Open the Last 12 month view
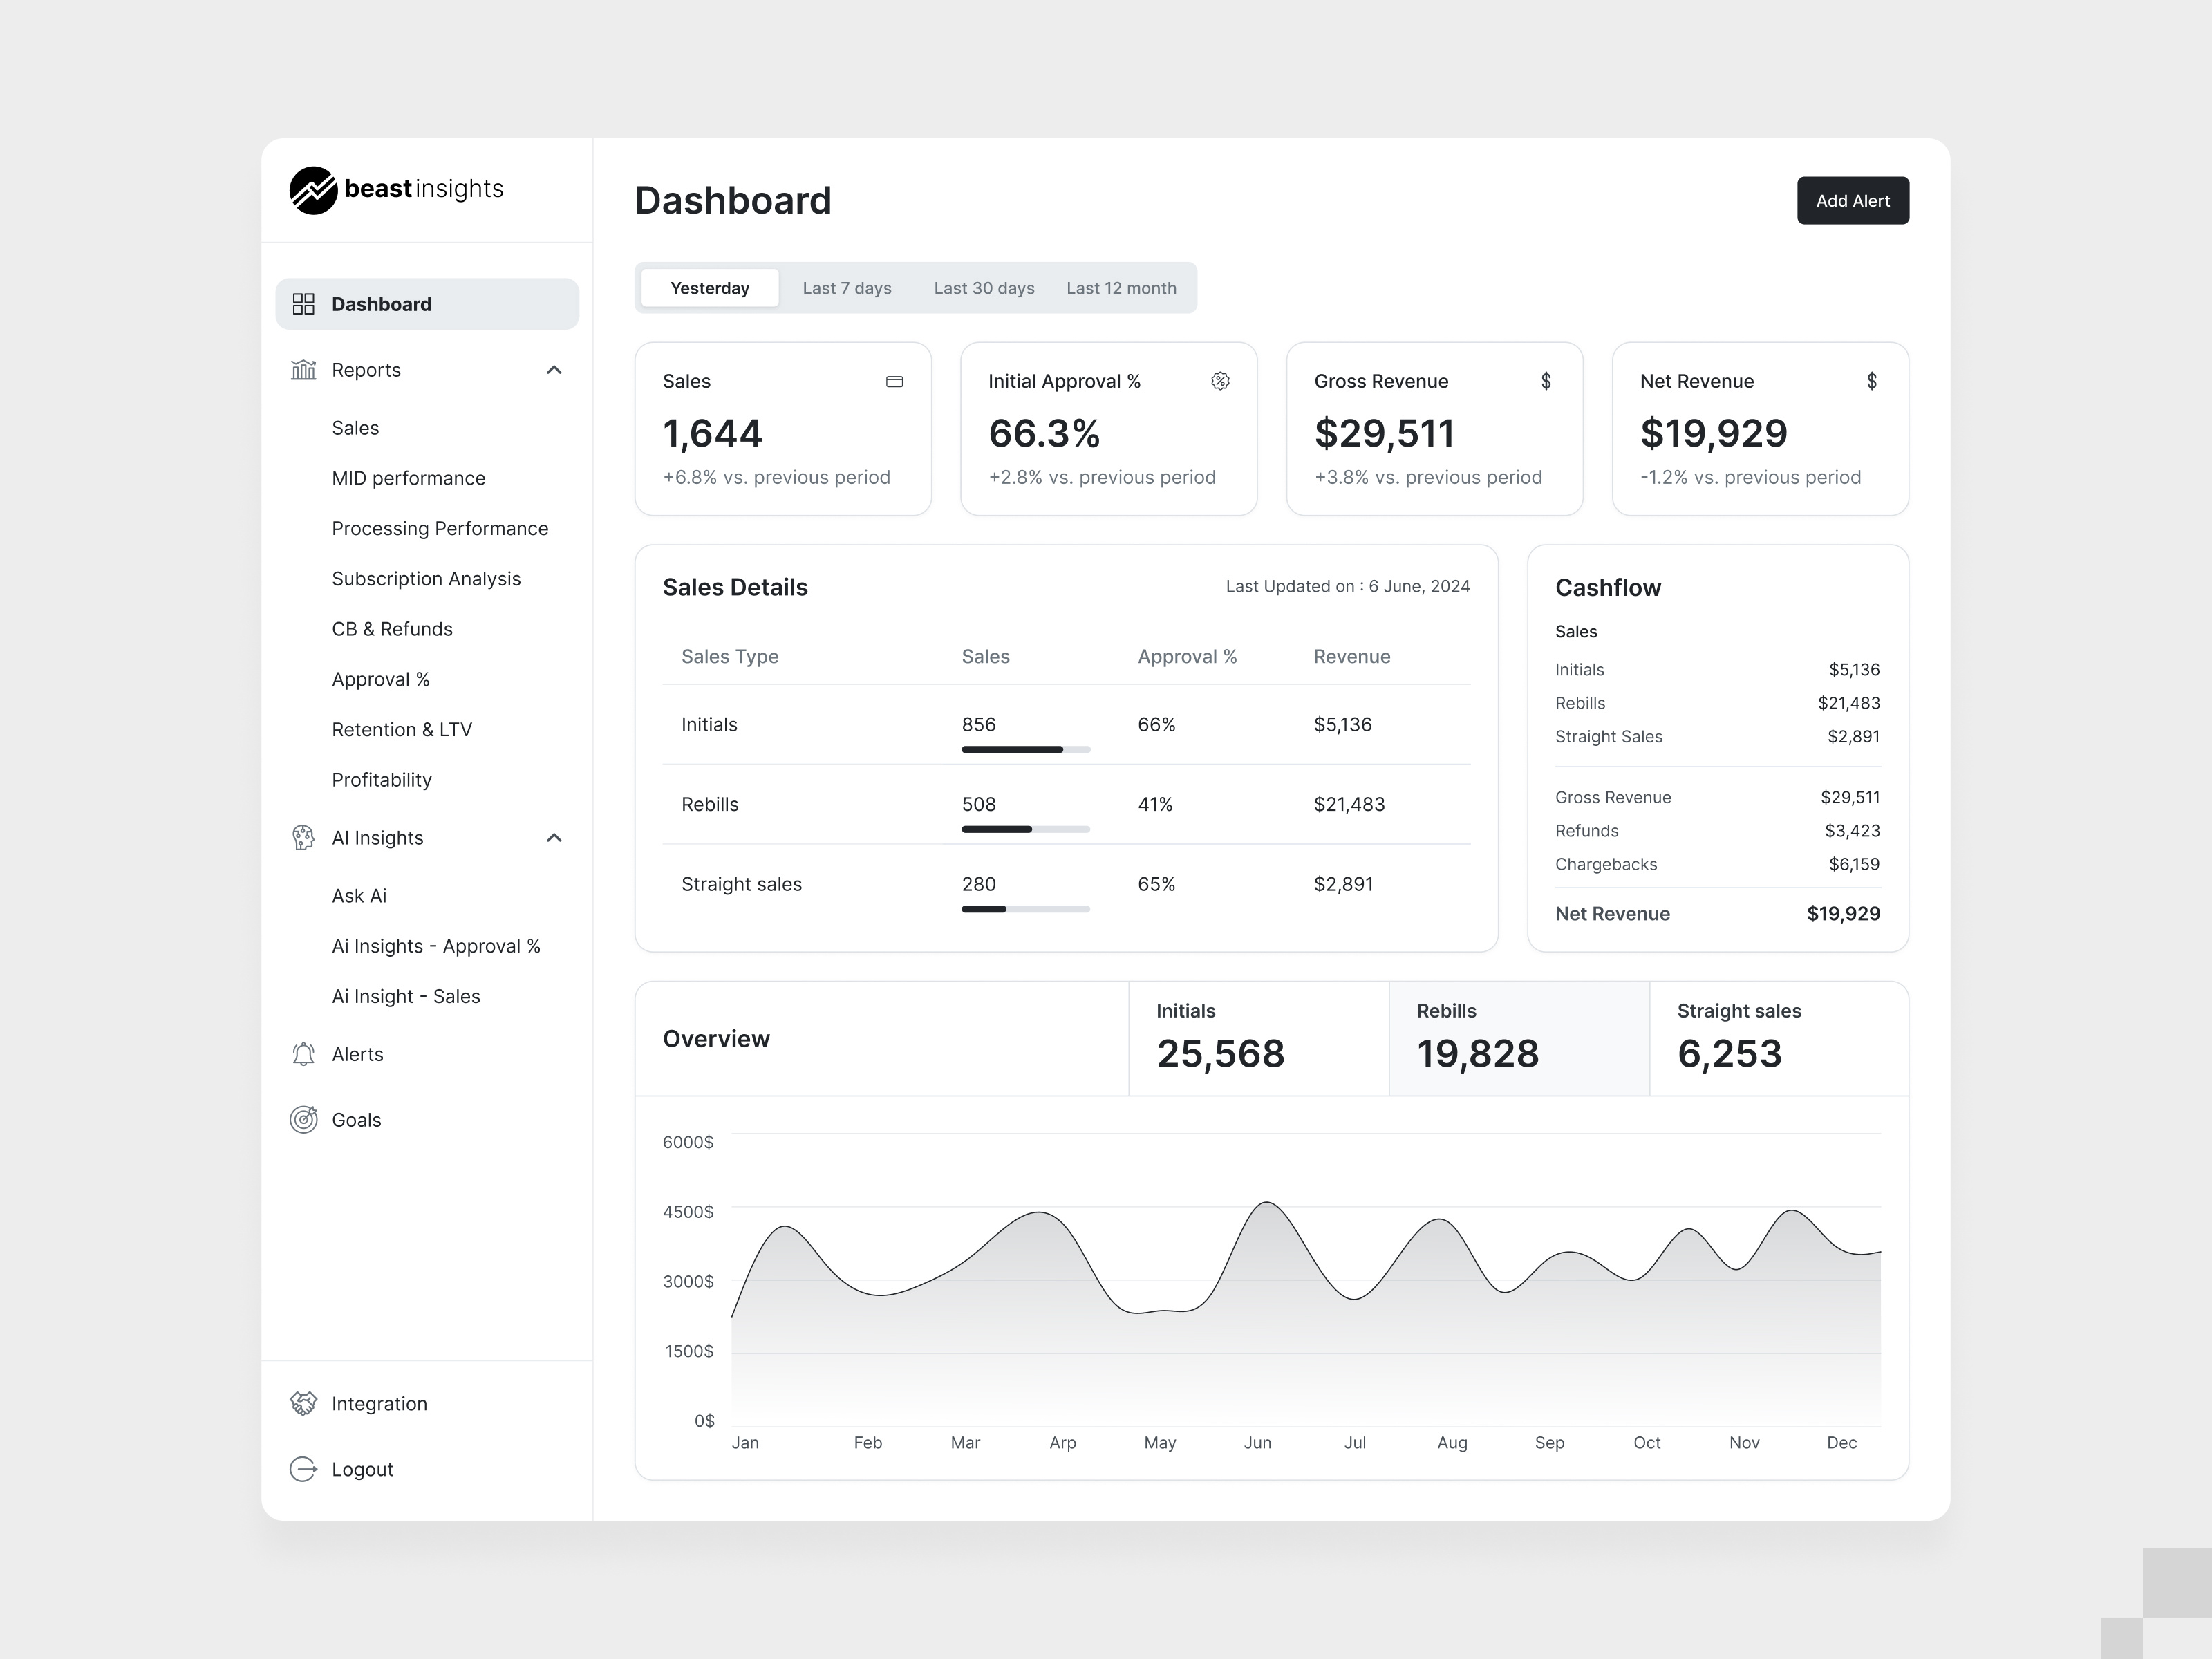The height and width of the screenshot is (1659, 2212). (x=1122, y=288)
